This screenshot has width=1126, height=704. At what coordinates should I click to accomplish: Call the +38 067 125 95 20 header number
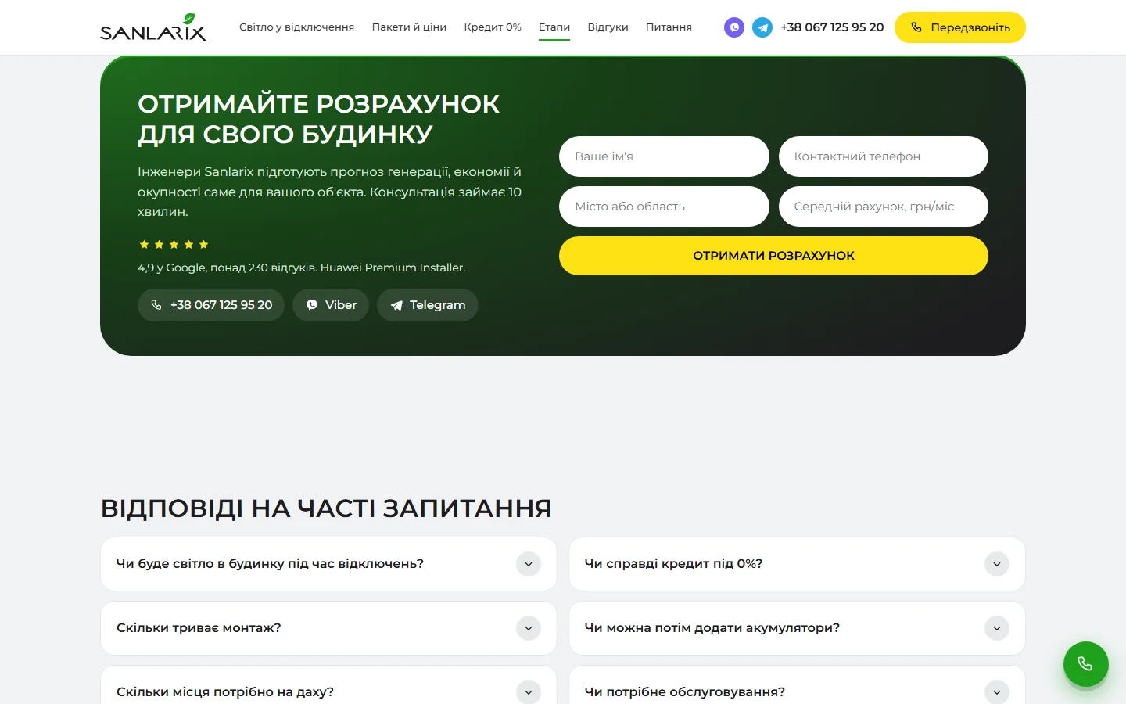coord(832,27)
